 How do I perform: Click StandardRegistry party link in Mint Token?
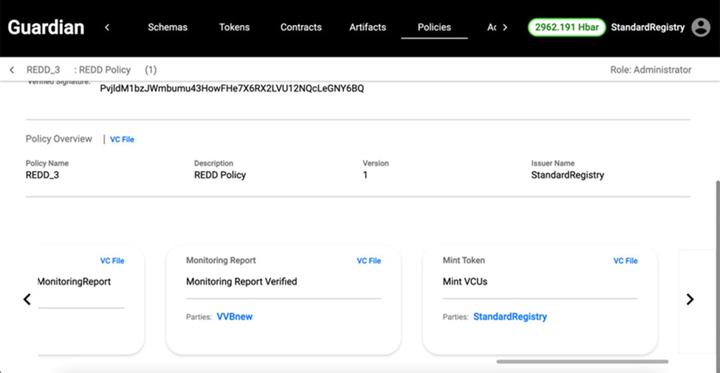(x=510, y=317)
